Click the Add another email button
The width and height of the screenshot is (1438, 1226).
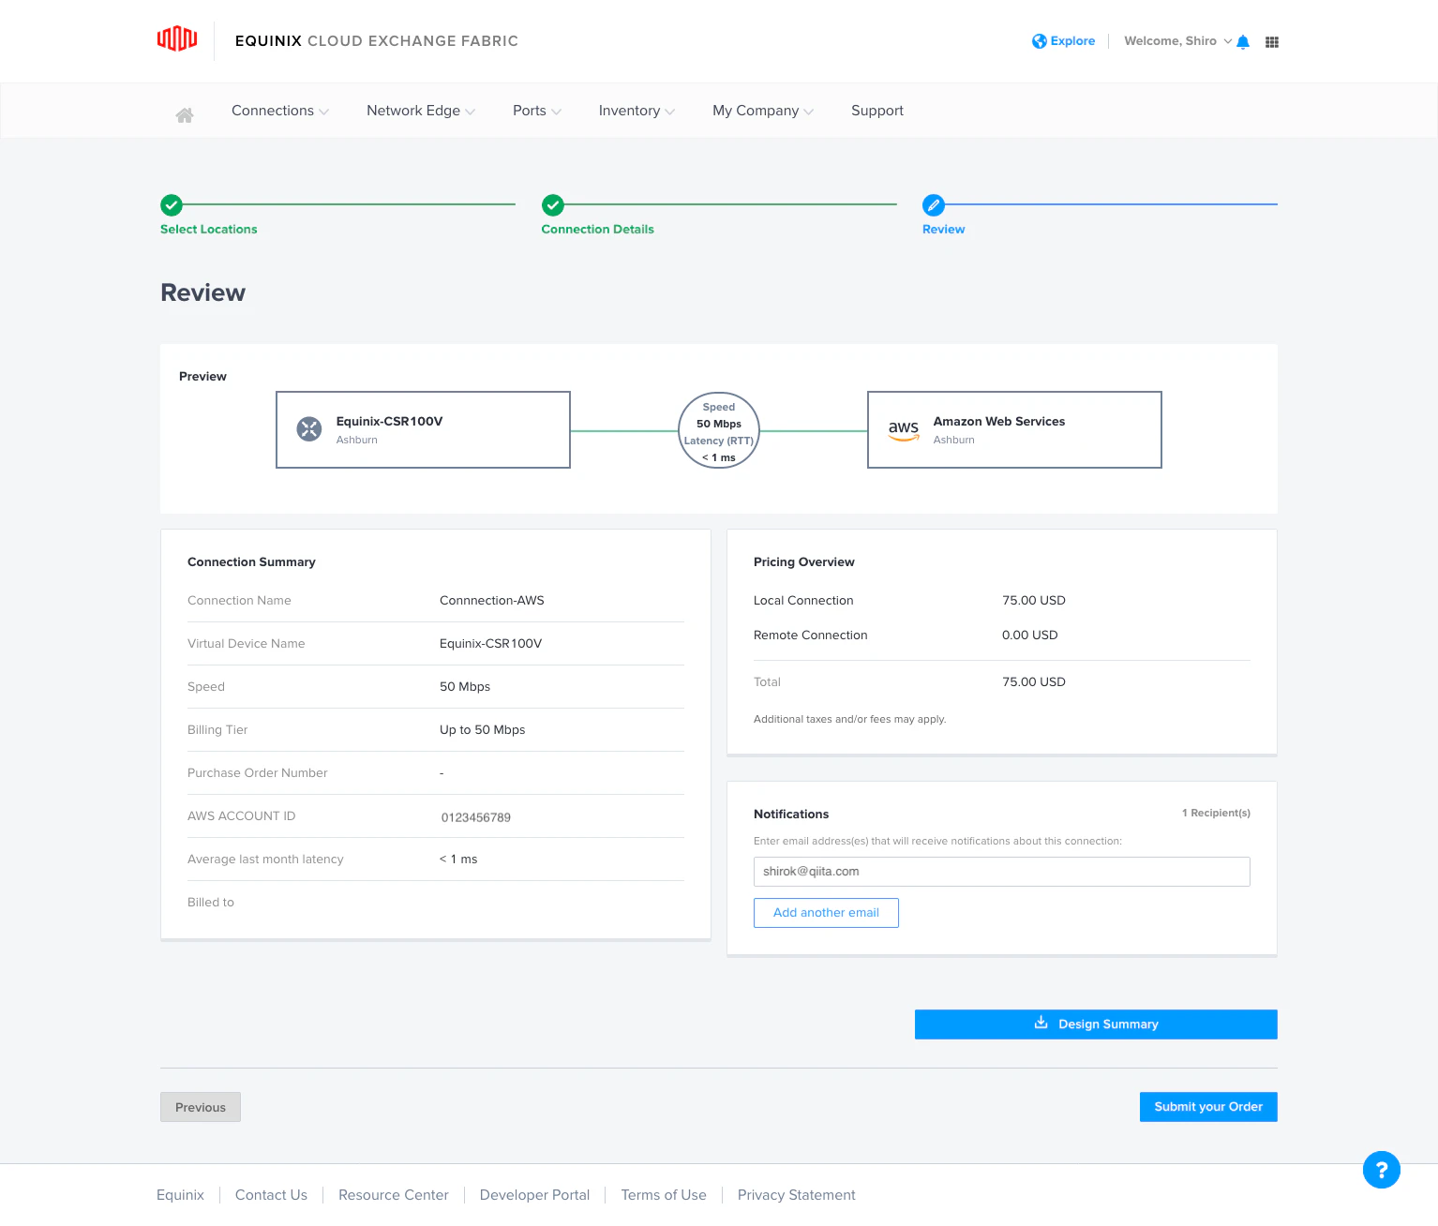tap(826, 913)
